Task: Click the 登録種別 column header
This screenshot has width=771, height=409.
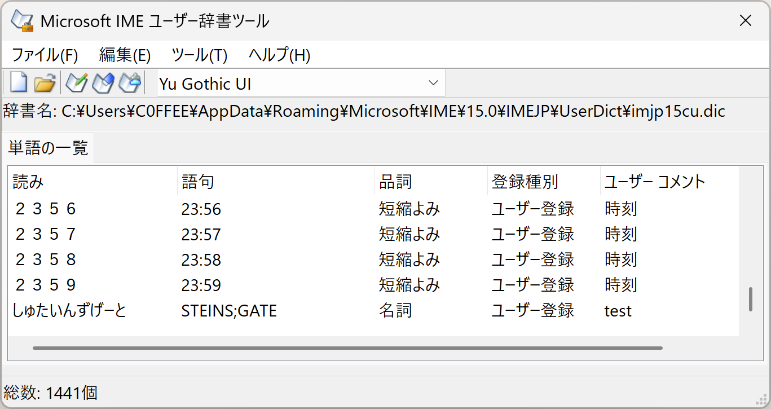Action: (525, 182)
